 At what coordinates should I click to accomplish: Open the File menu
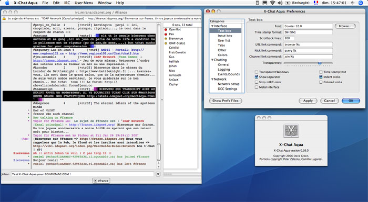[x=45, y=3]
